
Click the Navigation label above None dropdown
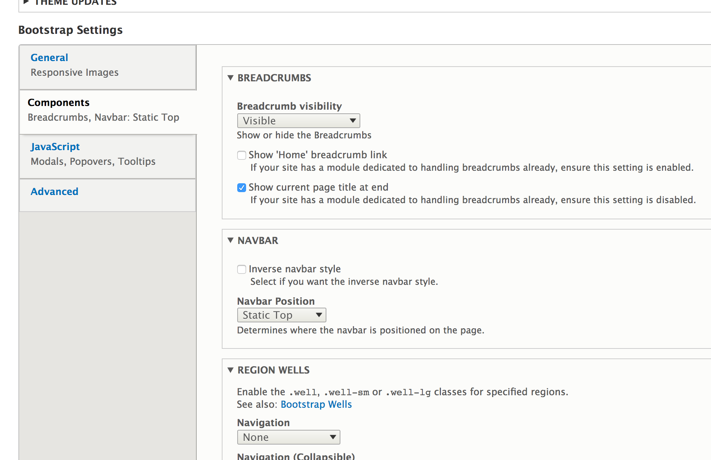pyautogui.click(x=263, y=422)
